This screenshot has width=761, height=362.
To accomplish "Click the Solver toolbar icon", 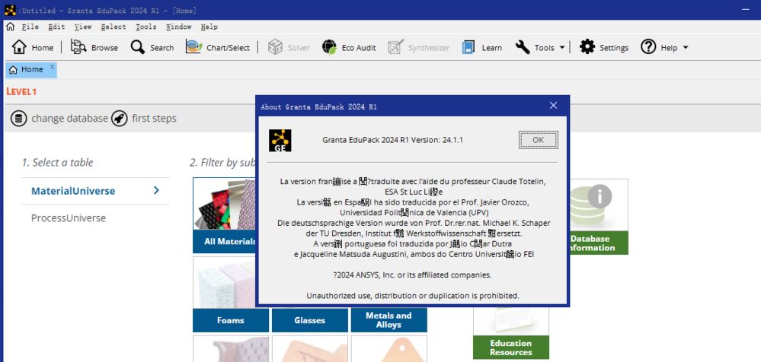I will point(275,47).
